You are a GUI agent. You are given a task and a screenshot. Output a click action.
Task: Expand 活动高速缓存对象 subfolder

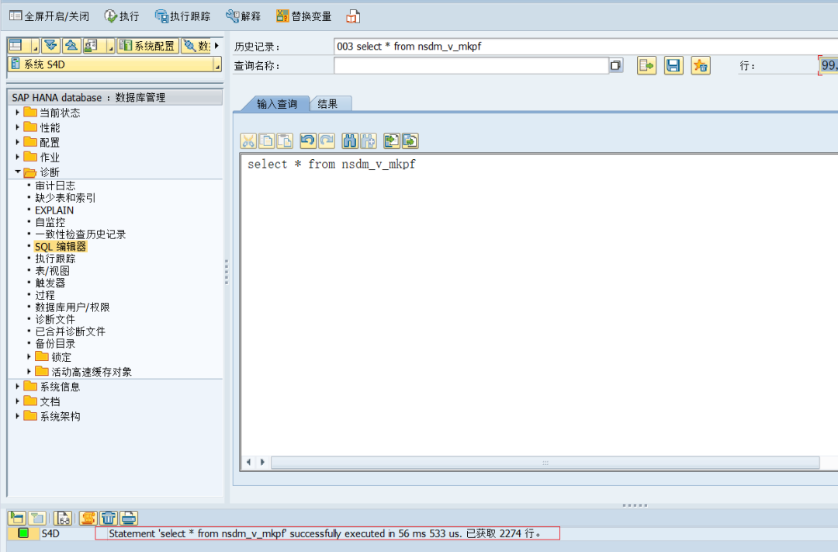[x=29, y=371]
